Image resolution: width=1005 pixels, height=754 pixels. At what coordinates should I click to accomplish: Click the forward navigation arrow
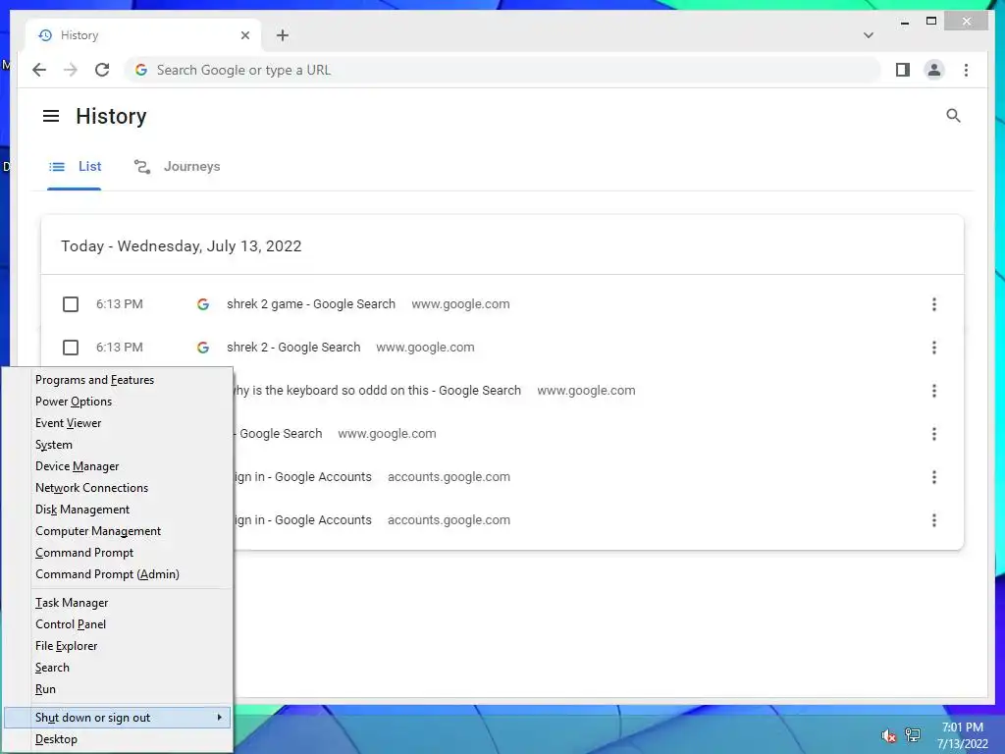pyautogui.click(x=71, y=70)
